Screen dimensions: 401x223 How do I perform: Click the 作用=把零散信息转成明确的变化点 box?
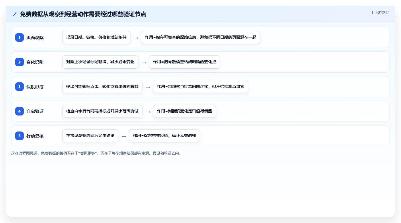[x=185, y=62]
